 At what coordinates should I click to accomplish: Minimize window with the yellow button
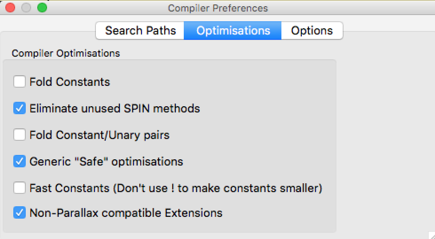pyautogui.click(x=26, y=8)
